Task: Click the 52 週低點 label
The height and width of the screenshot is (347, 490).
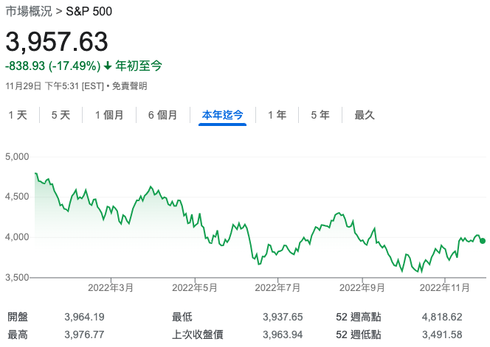Action: coord(359,334)
